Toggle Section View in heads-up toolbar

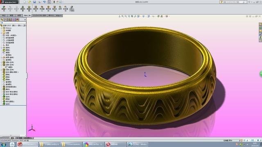[132, 16]
